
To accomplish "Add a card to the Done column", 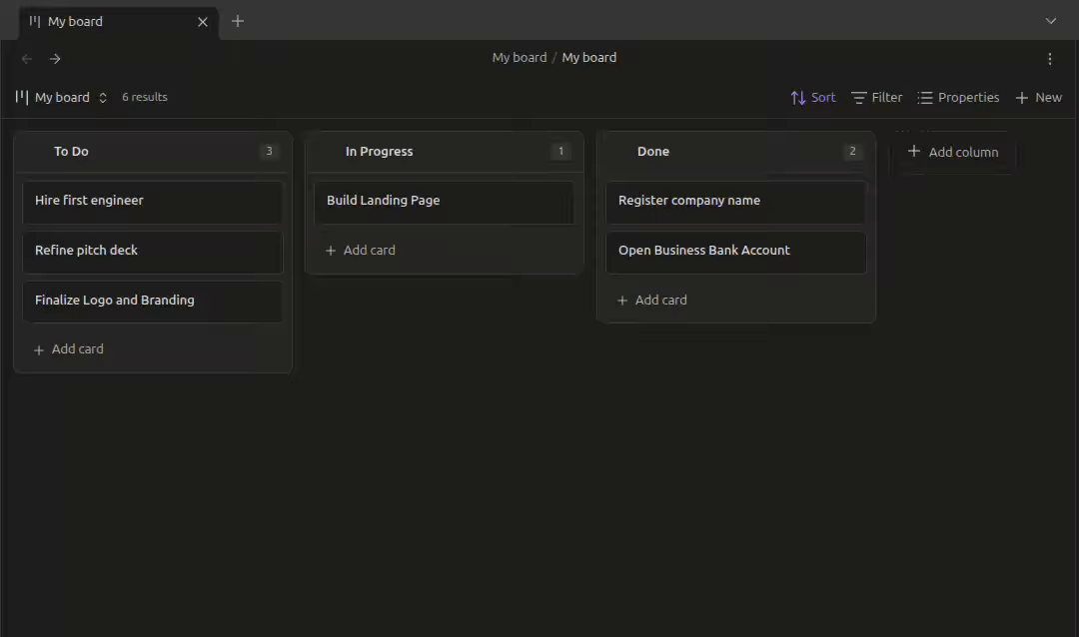I will tap(652, 301).
